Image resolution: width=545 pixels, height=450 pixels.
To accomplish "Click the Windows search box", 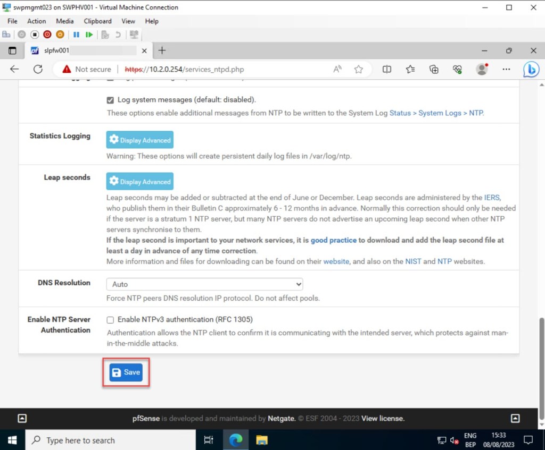I will pyautogui.click(x=110, y=440).
